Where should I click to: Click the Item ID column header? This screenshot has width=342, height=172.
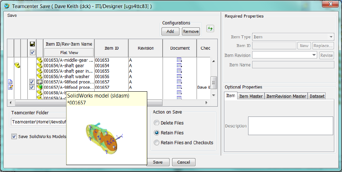[112, 48]
